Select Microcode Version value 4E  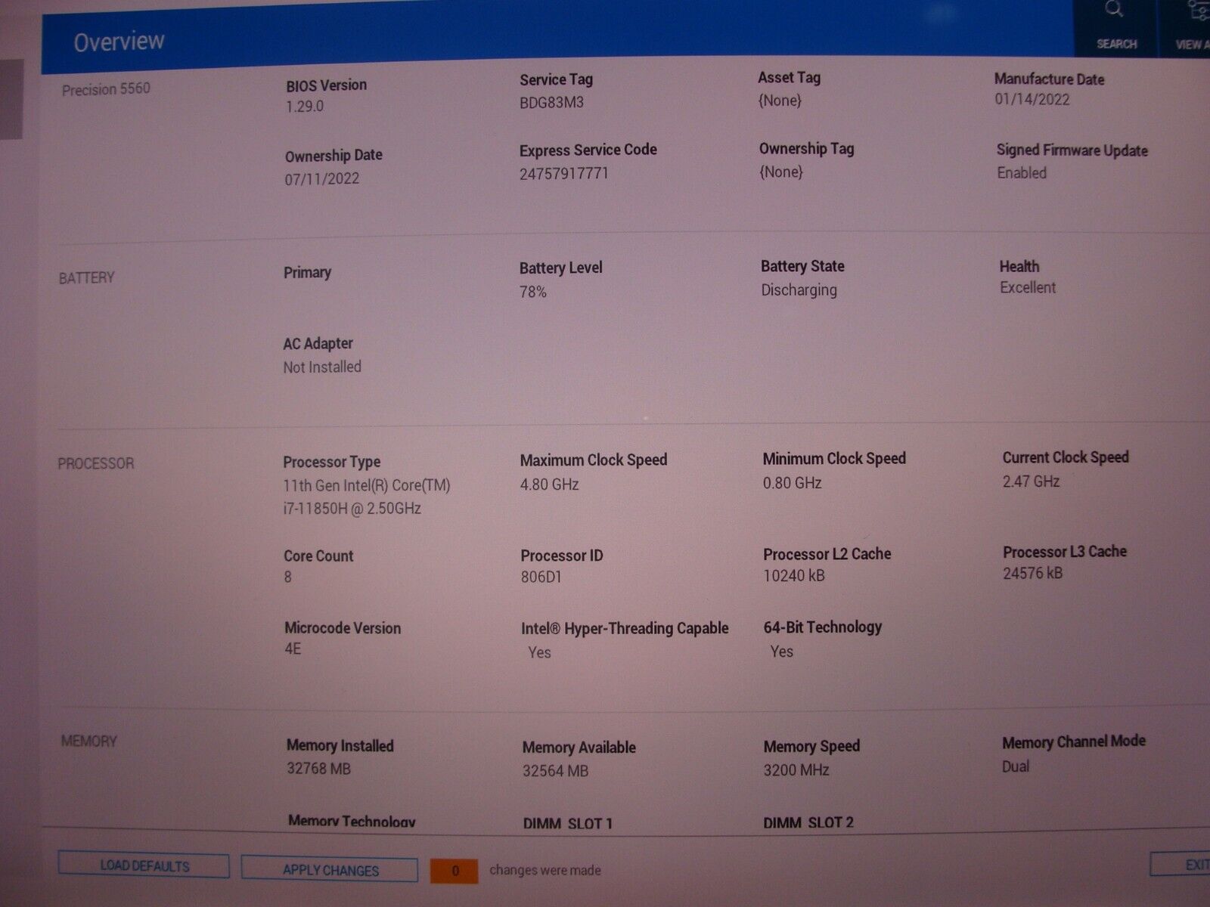click(293, 649)
